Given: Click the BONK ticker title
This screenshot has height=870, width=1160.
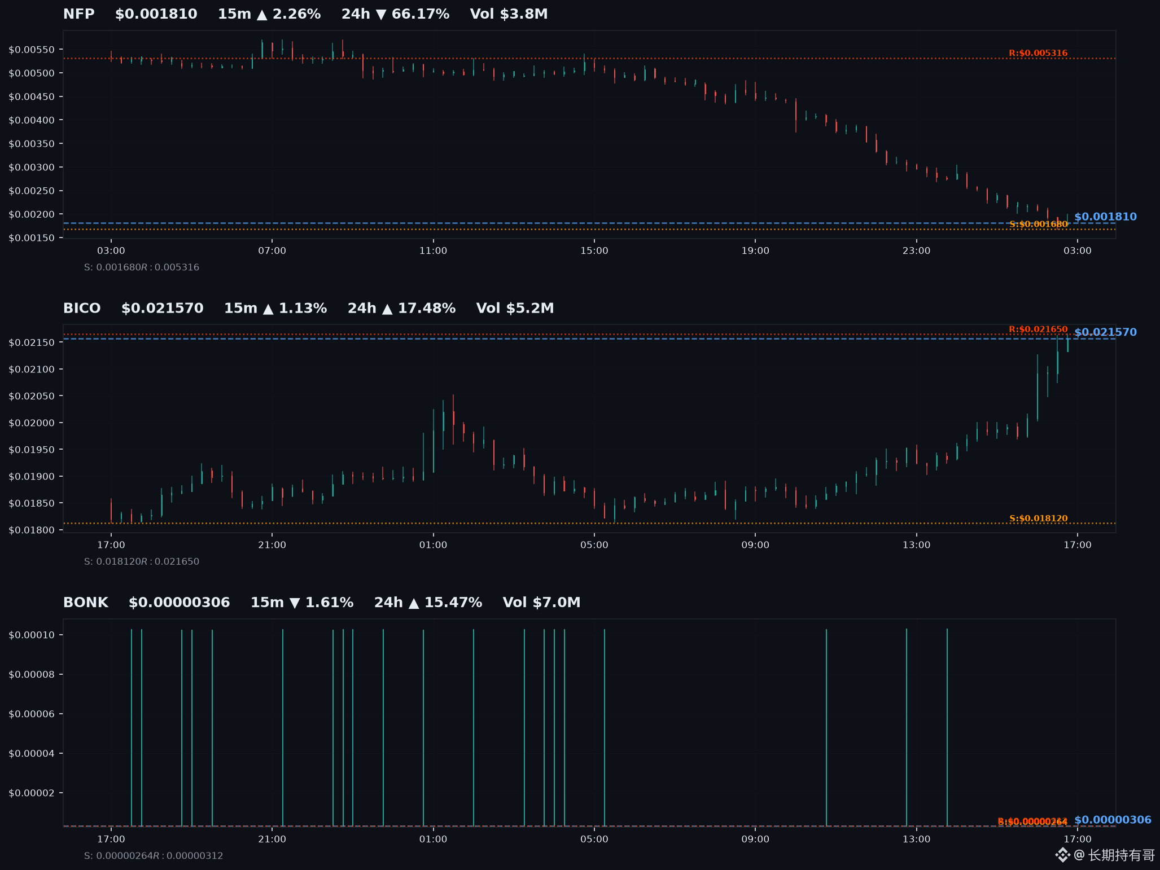Looking at the screenshot, I should click(x=86, y=603).
